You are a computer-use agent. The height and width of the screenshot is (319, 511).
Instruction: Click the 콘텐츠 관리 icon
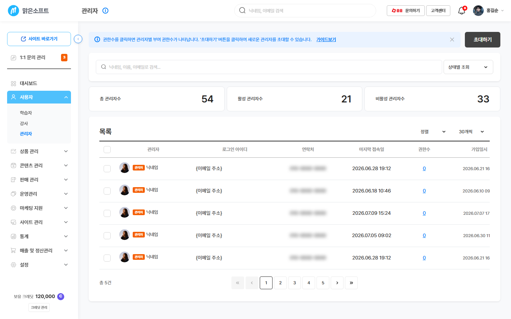click(x=13, y=166)
